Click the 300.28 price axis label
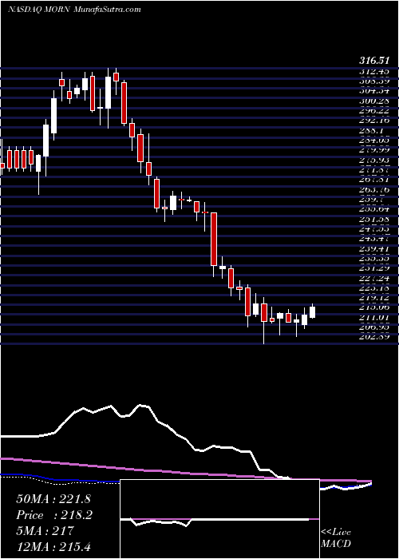Screen dimensions: 399x559 [375, 101]
